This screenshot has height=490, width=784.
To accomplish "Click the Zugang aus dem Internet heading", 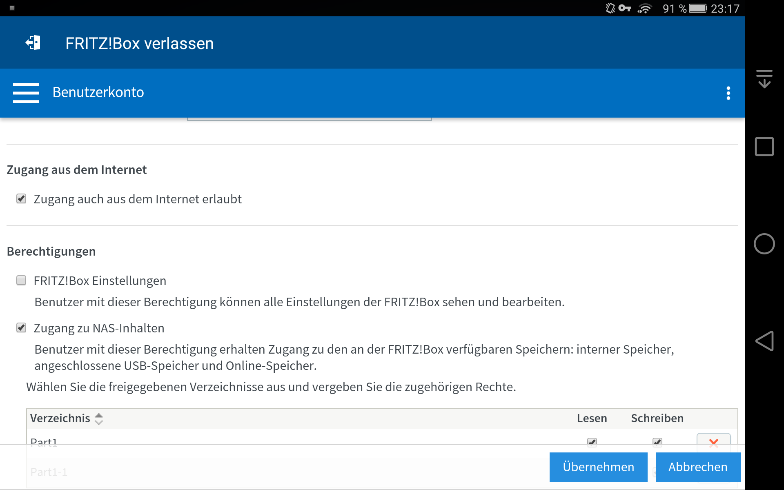I will click(x=77, y=169).
